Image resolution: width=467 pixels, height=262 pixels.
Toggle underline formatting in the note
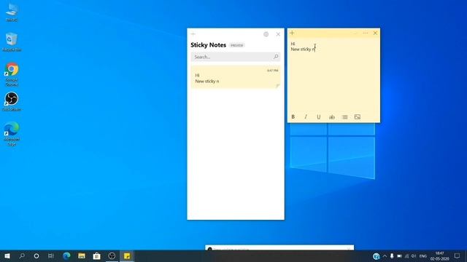coord(319,116)
